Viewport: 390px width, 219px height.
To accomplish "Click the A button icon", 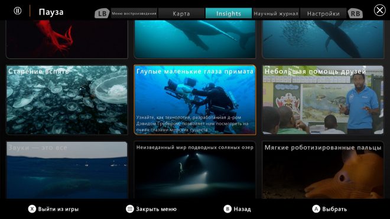I will pyautogui.click(x=316, y=209).
